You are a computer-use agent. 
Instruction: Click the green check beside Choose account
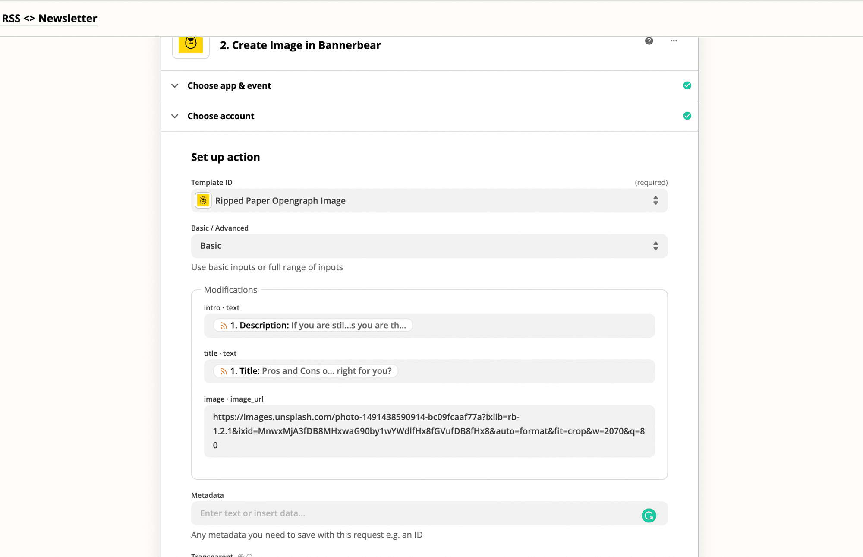pos(687,116)
